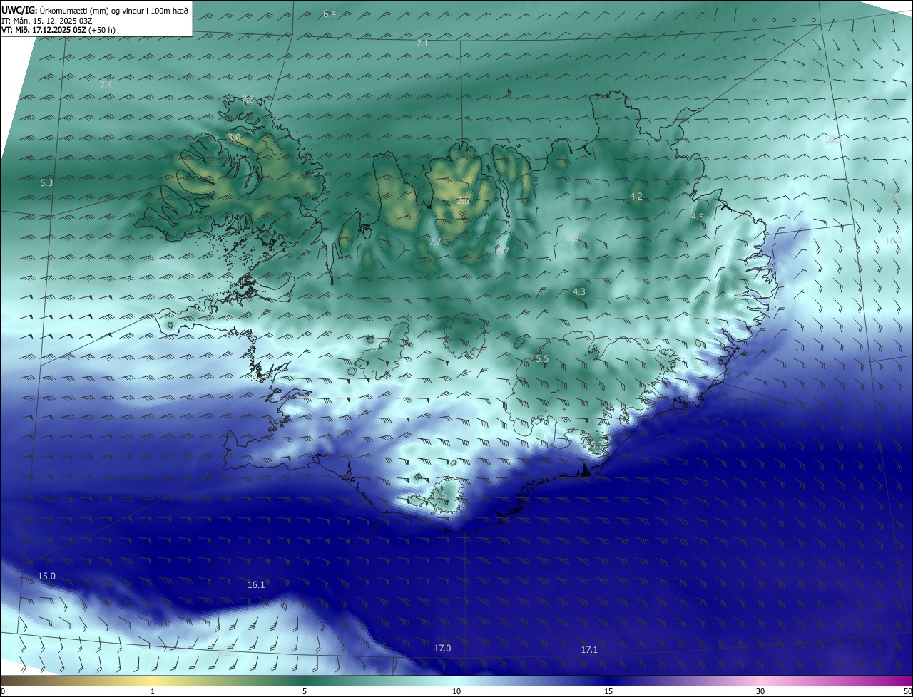
Task: Click the 17.0 value label over the ocean
Action: click(442, 649)
